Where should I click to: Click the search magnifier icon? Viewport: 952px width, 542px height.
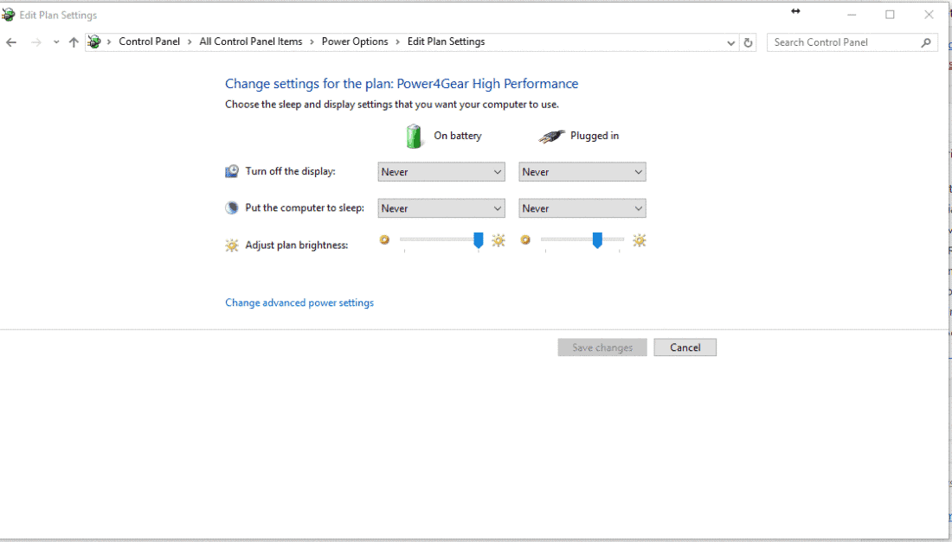tap(926, 42)
